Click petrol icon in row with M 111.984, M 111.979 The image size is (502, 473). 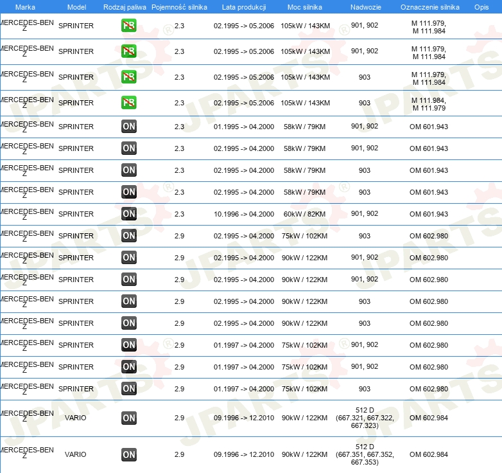[x=128, y=103]
